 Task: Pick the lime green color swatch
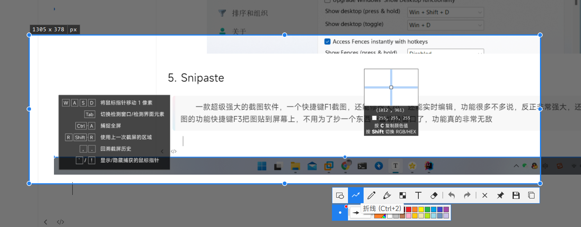[x=427, y=216]
